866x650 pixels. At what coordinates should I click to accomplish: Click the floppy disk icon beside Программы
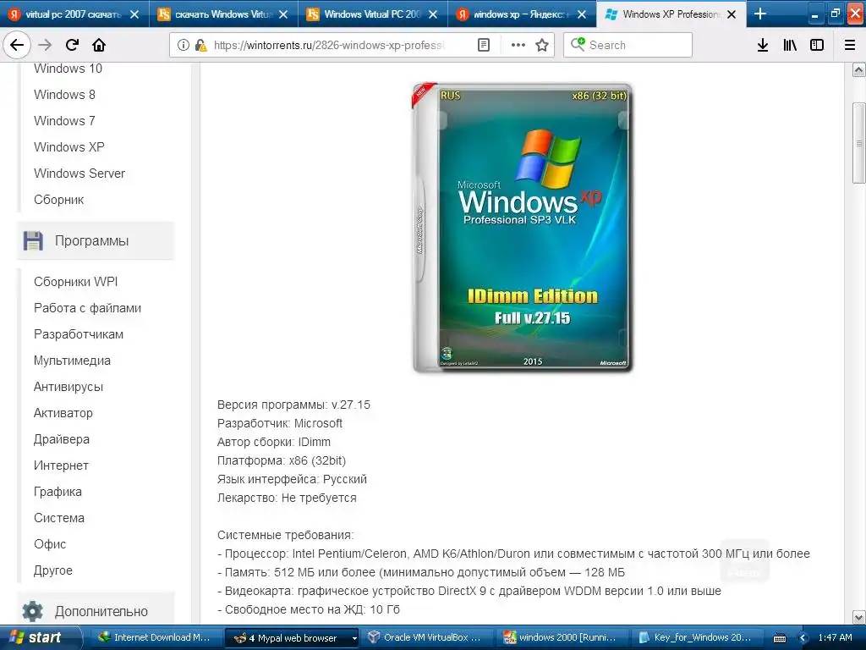33,241
